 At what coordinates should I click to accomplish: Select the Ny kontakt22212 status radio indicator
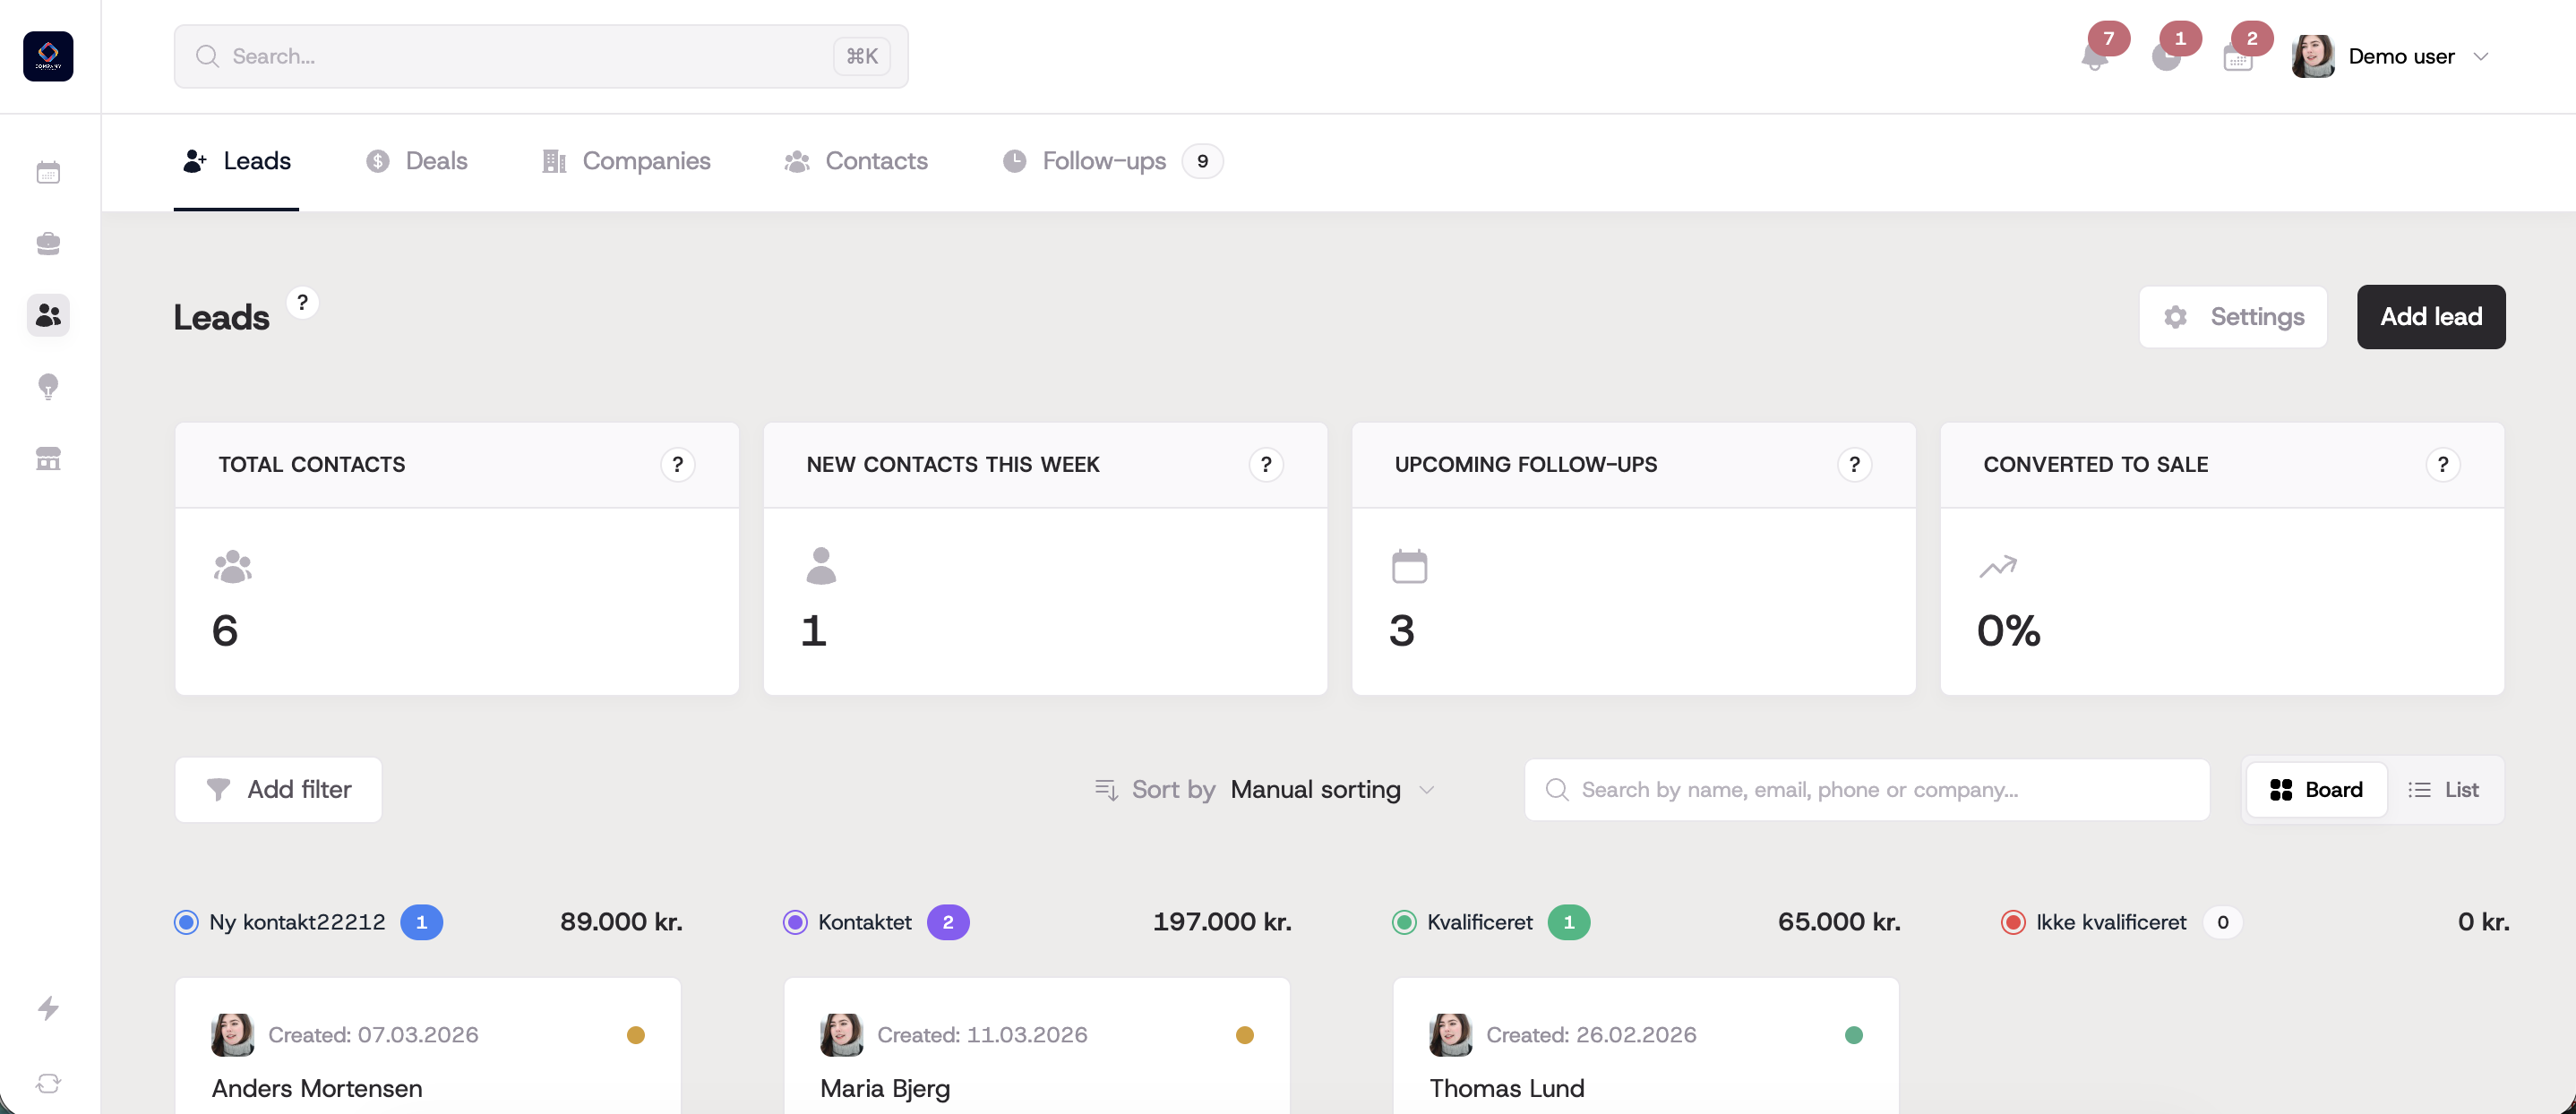click(x=185, y=921)
